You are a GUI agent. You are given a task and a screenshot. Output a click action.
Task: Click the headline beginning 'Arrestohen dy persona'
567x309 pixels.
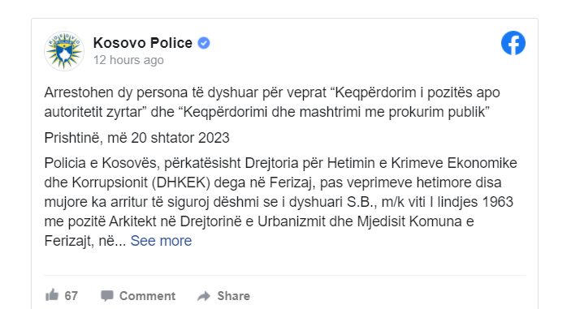272,102
